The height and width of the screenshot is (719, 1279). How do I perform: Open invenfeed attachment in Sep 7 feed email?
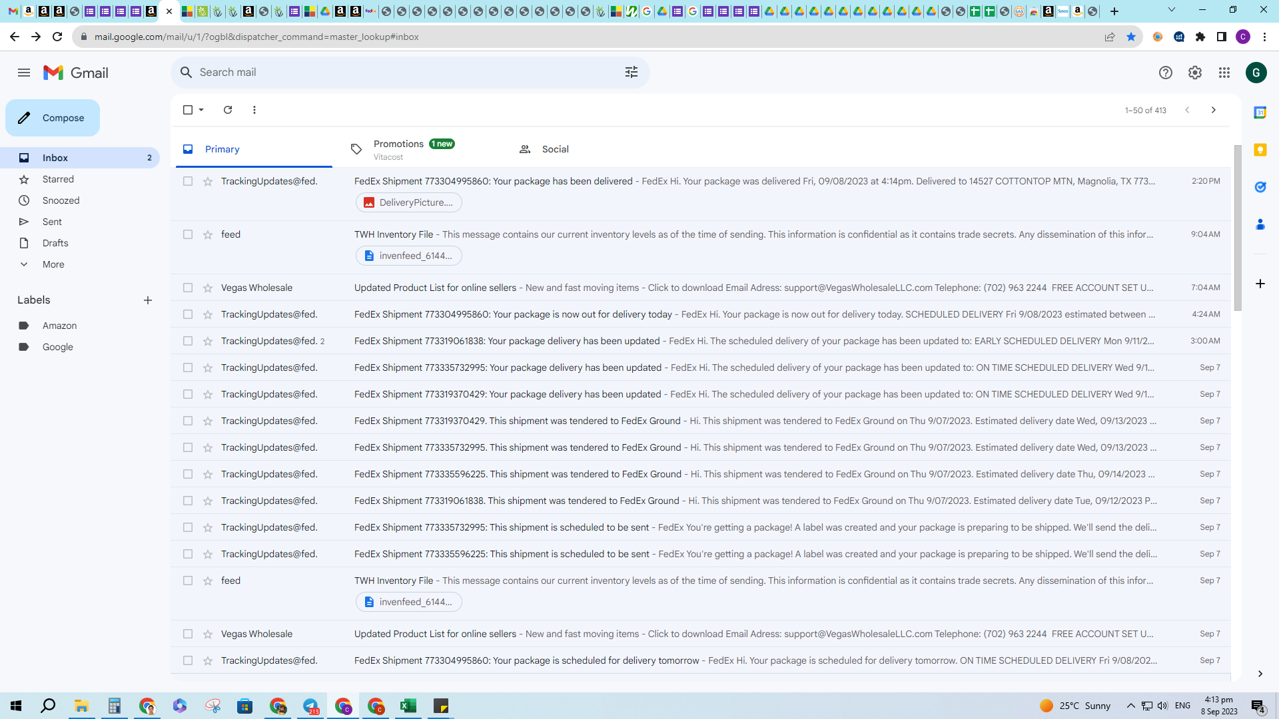(x=409, y=602)
